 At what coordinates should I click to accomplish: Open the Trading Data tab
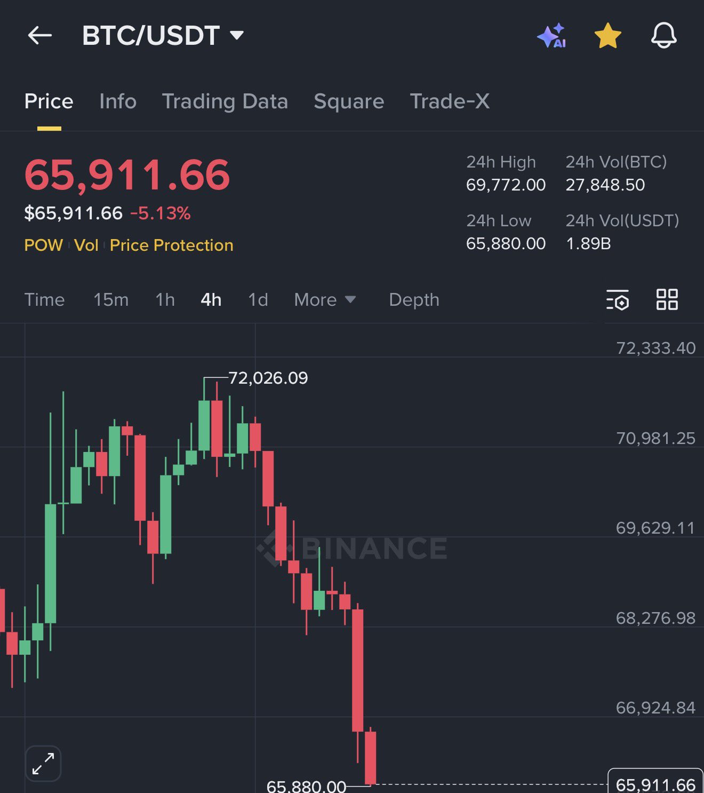tap(225, 101)
